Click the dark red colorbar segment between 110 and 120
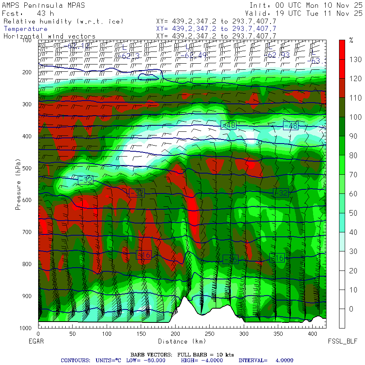The image size is (365, 365). coord(342,88)
